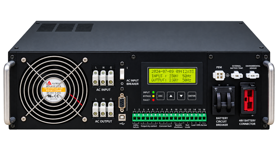The width and height of the screenshot is (278, 145).
Task: Click the USB type-B port
Action: (122, 118)
